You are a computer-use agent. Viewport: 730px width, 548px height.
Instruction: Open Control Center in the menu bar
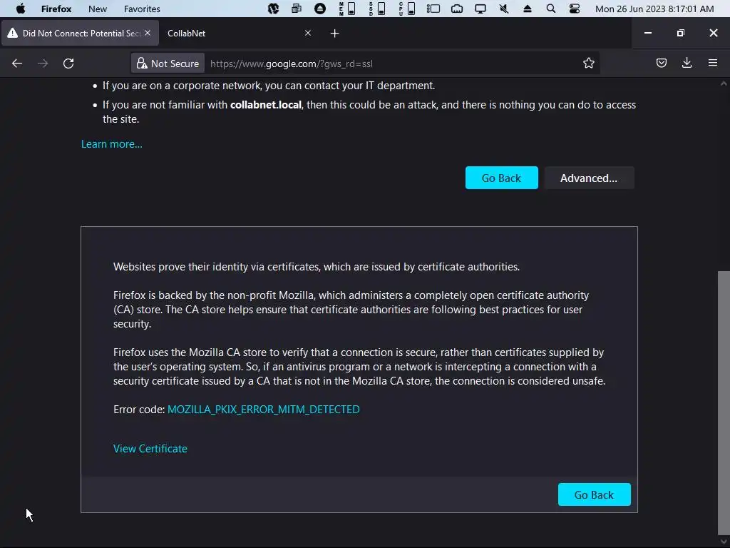coord(575,9)
